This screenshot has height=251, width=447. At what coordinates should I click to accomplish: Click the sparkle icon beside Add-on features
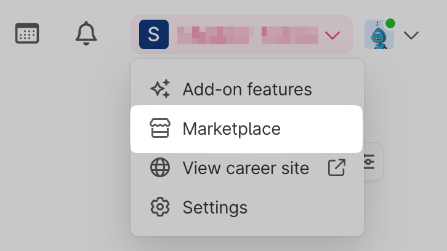coord(160,90)
